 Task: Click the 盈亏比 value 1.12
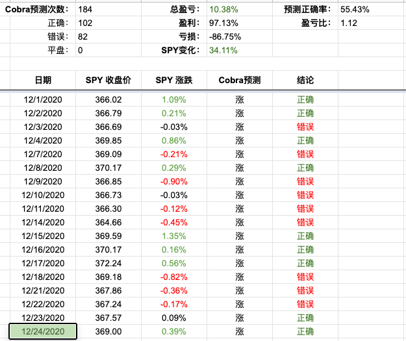(x=372, y=23)
